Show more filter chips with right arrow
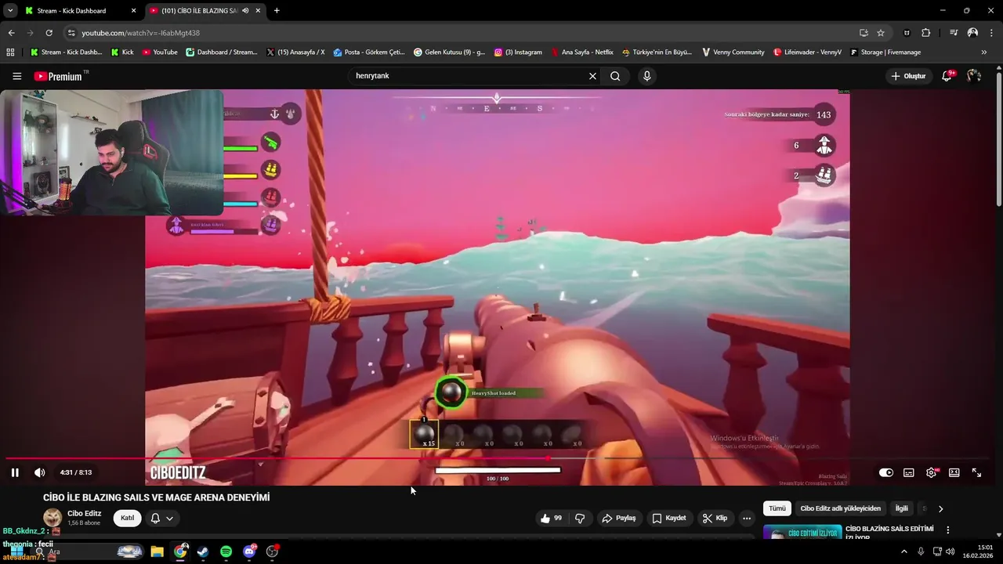This screenshot has height=564, width=1003. point(941,508)
